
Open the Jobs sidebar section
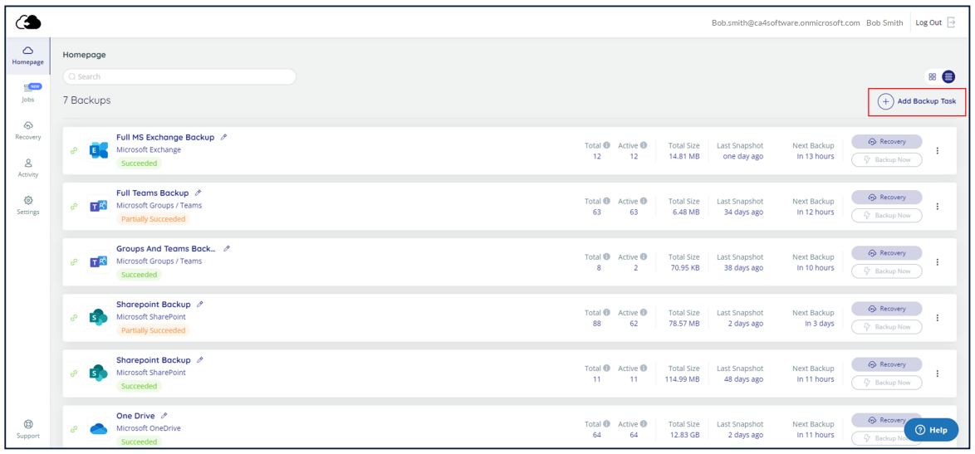pyautogui.click(x=28, y=92)
